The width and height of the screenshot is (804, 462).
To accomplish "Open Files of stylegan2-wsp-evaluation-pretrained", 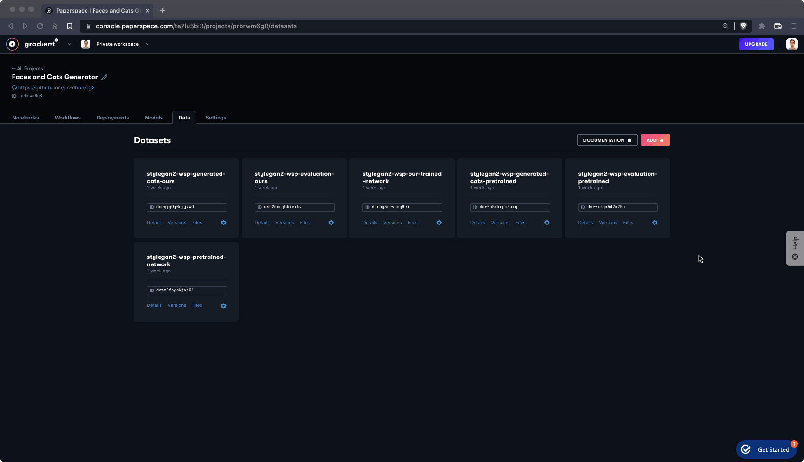I will coord(628,223).
